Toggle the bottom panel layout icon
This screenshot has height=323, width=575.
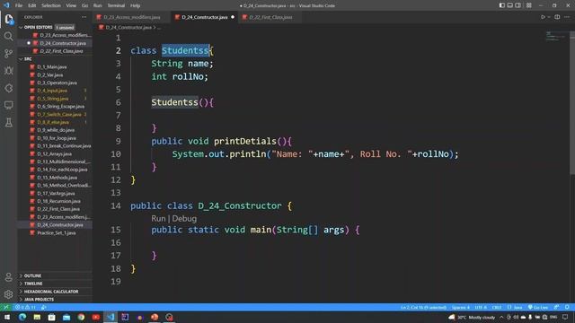(510, 5)
